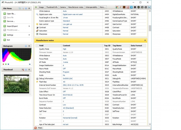The image size is (181, 130).
Task: Click the vertical scrollbar up arrow
Action: [150, 11]
